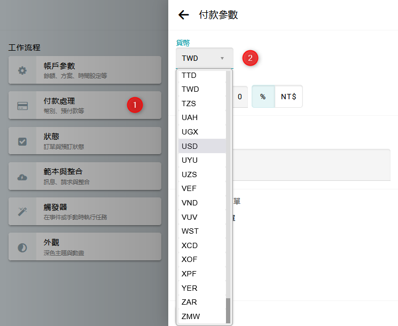The image size is (398, 326).
Task: Click the back arrow beside 付款參數
Action: coord(184,15)
